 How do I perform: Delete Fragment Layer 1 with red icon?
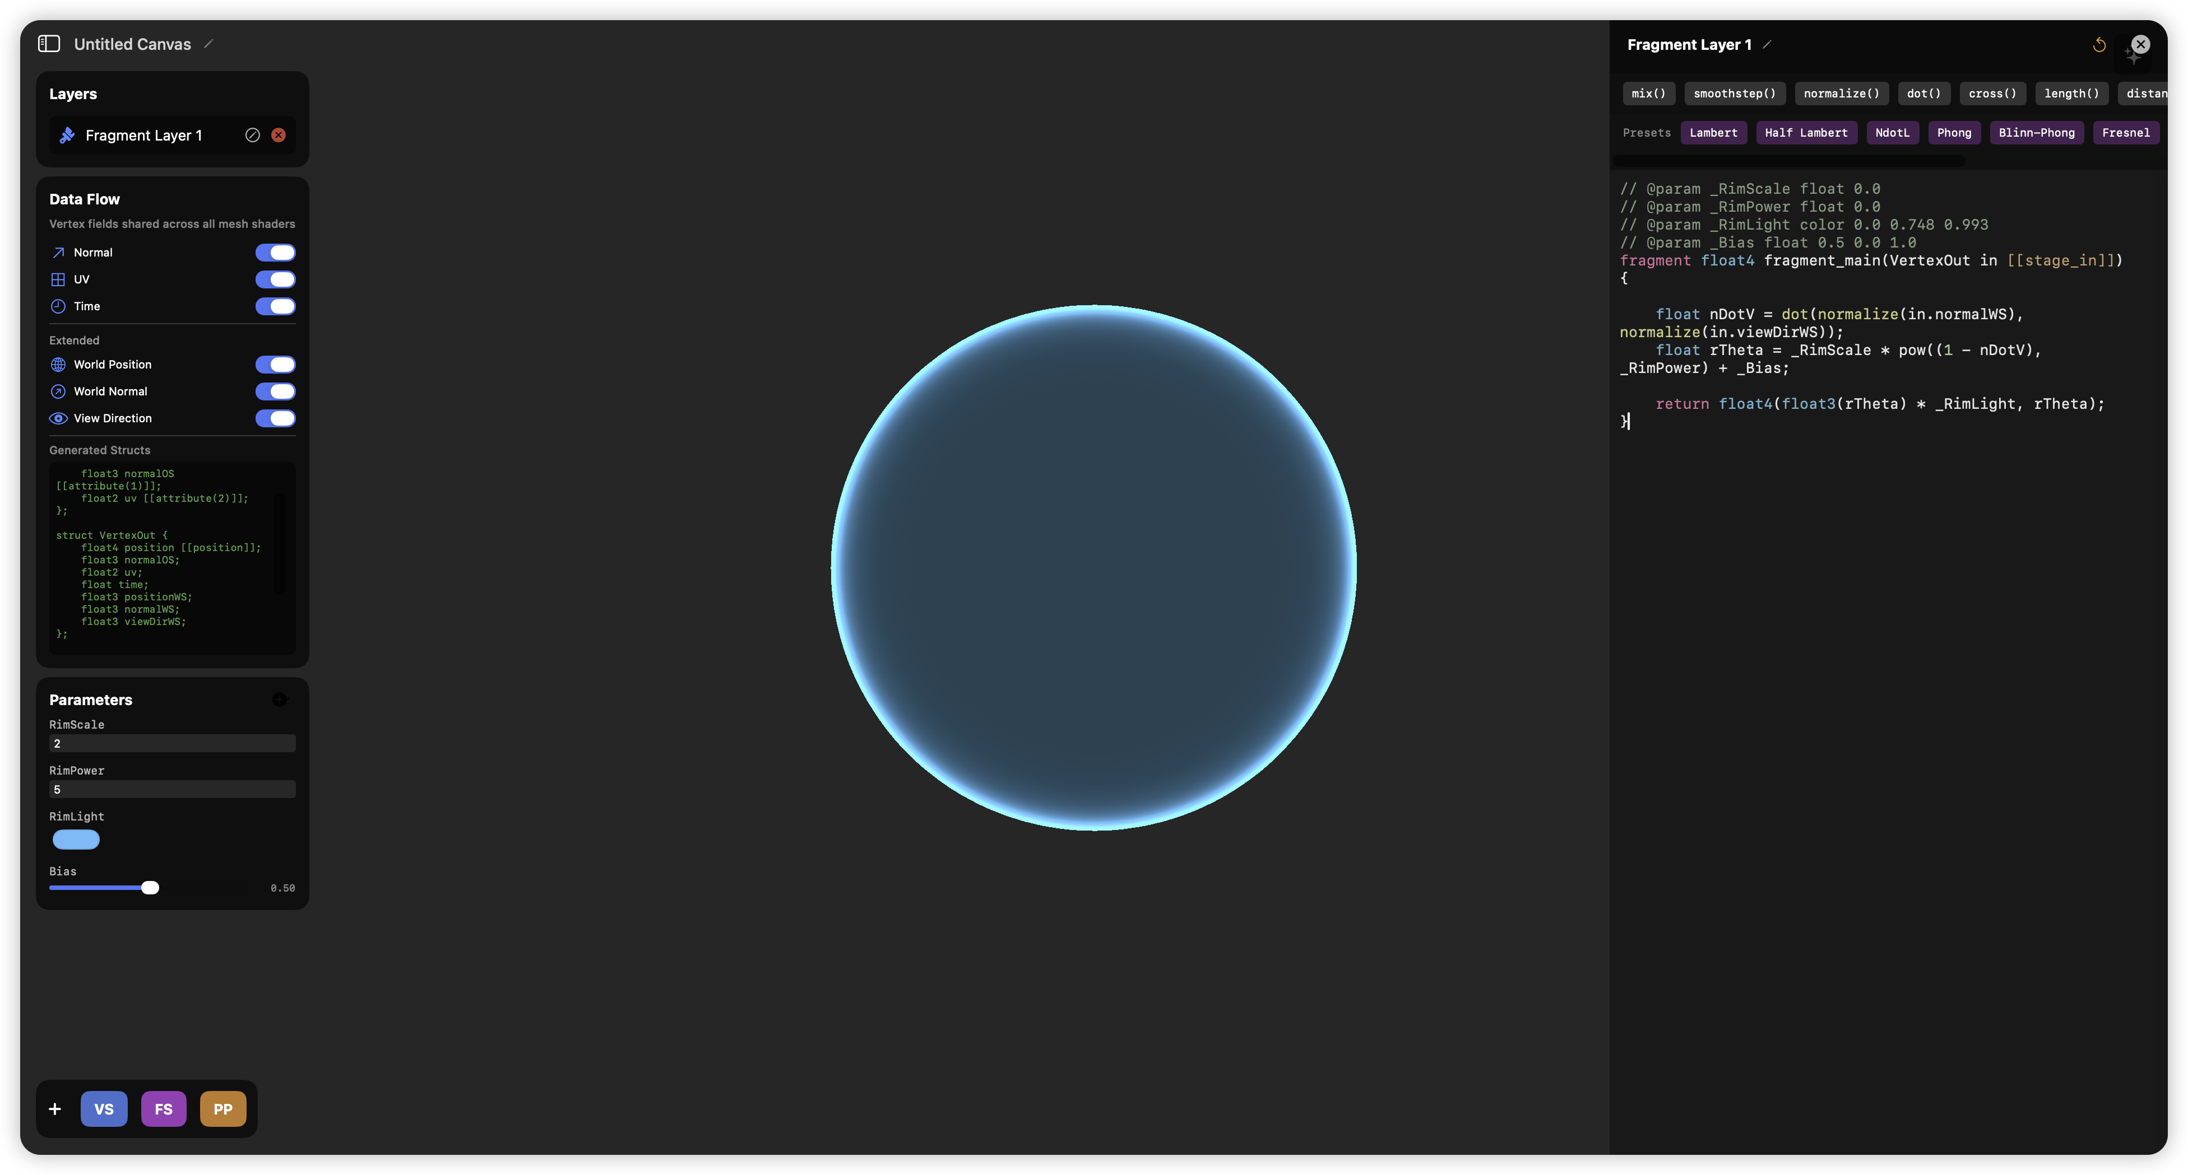coord(278,134)
